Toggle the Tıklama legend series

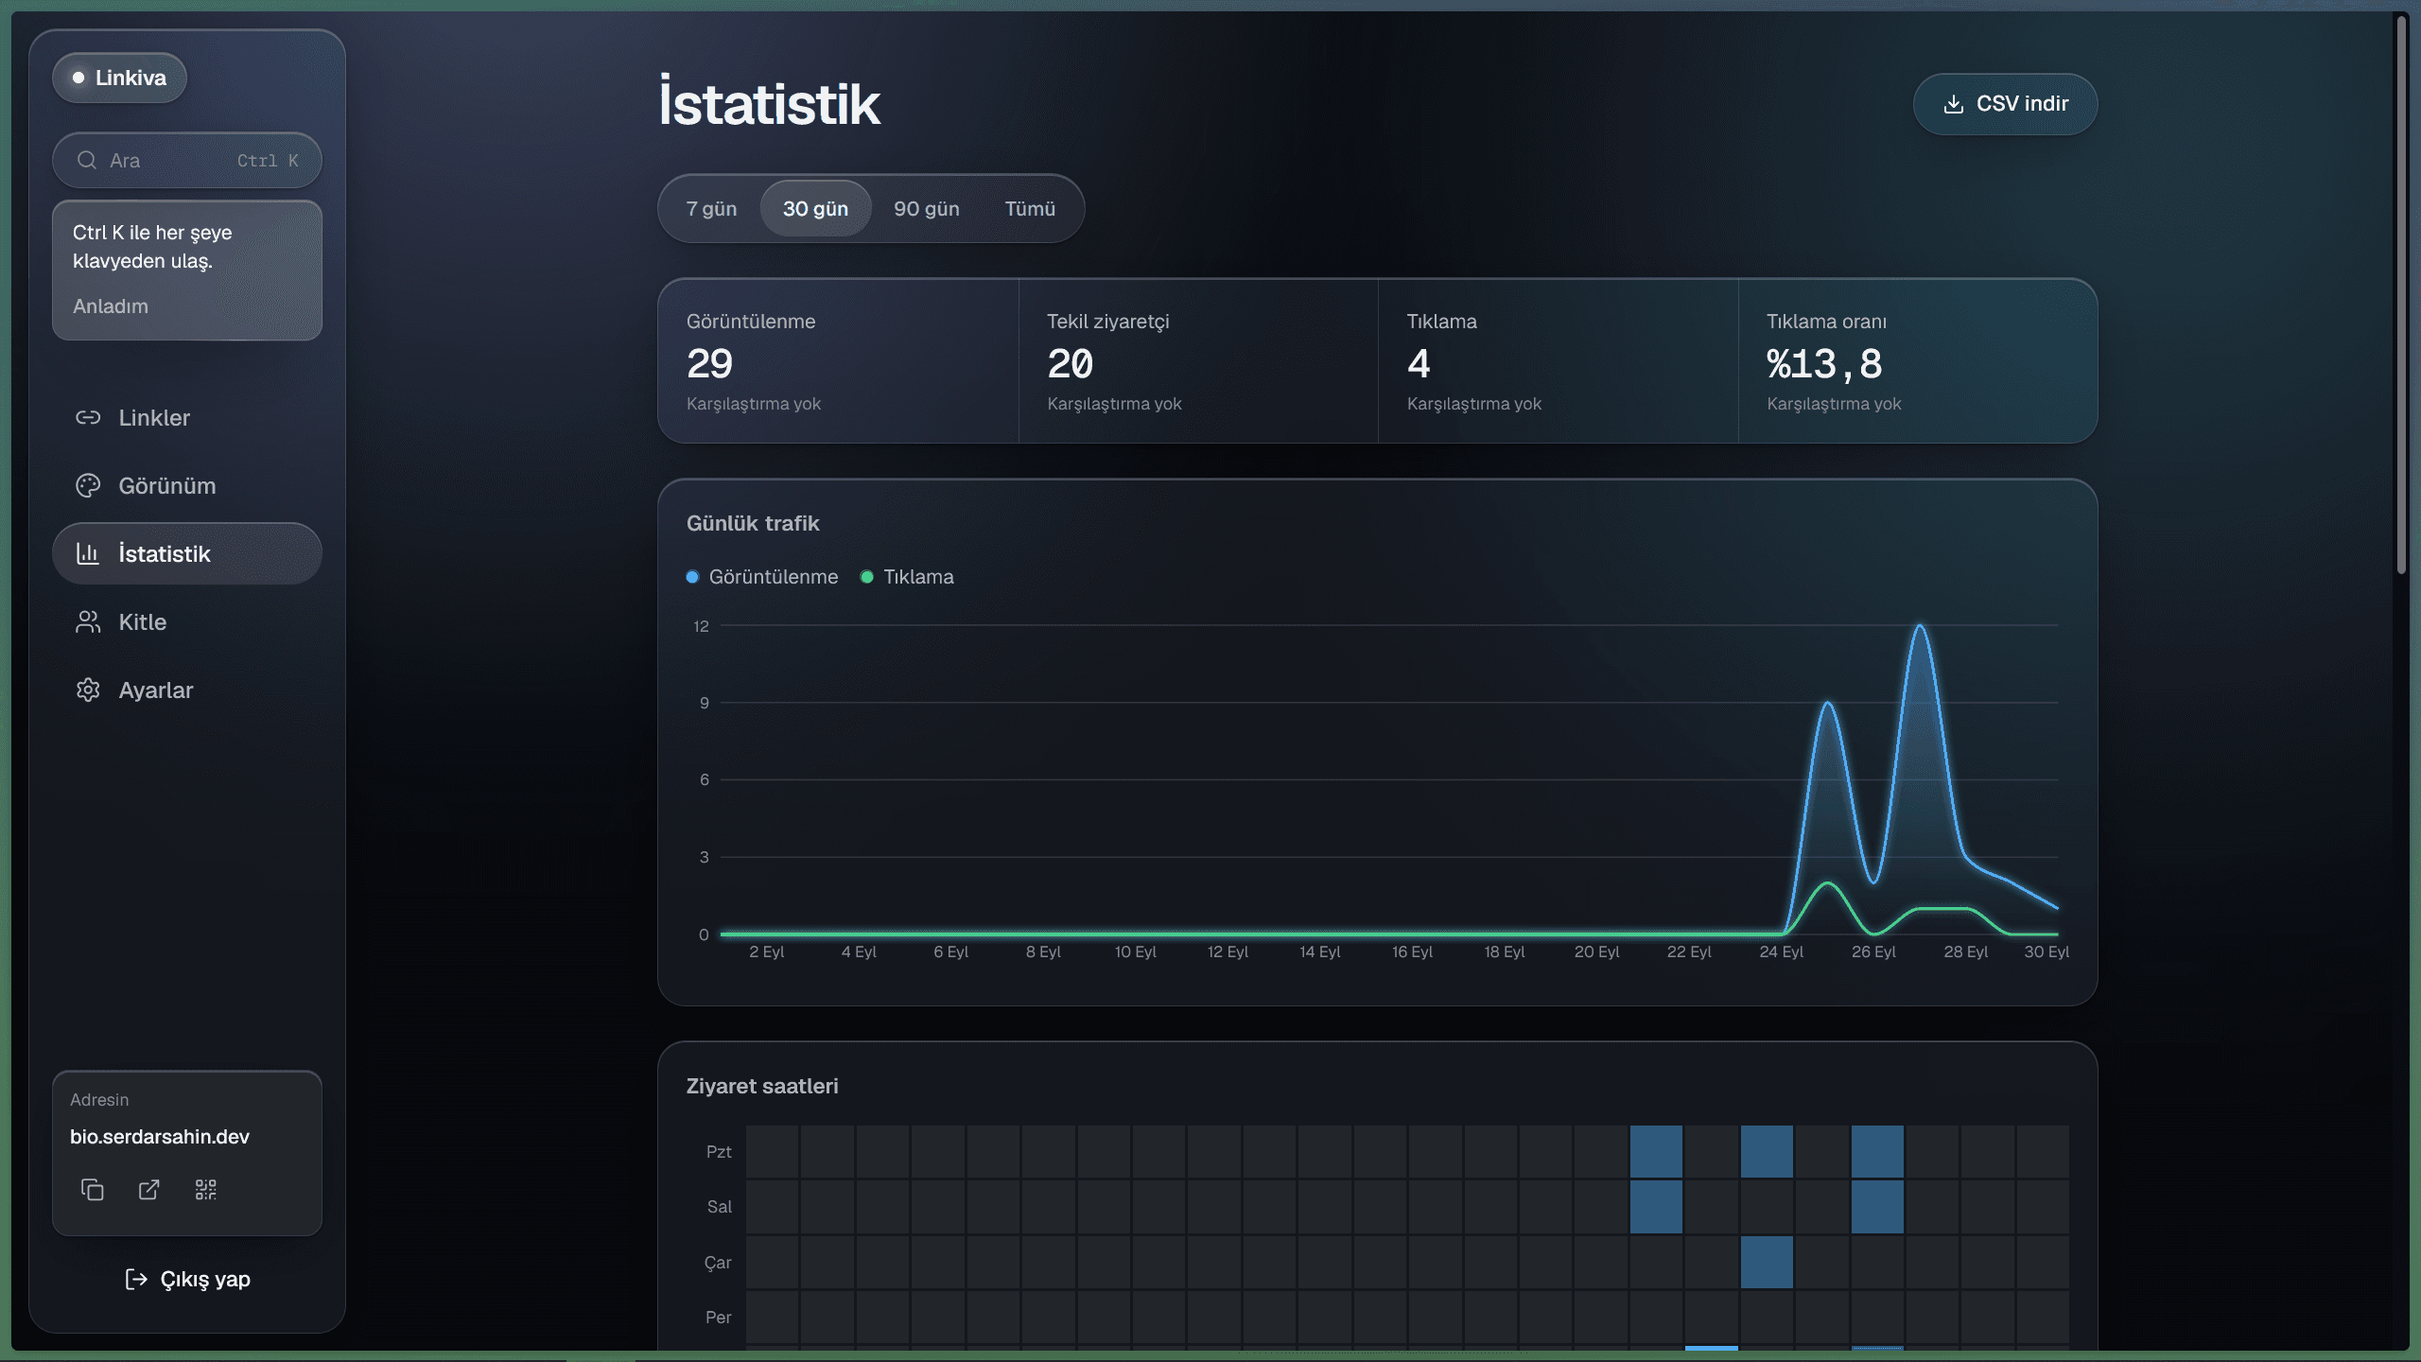point(907,577)
